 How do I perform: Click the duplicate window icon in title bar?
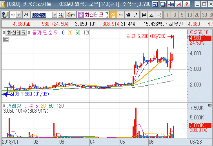coord(163,4)
